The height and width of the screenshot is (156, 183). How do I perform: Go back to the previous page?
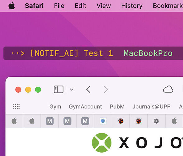click(x=88, y=90)
